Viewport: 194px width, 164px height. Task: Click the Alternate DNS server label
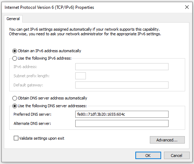pyautogui.click(x=32, y=123)
